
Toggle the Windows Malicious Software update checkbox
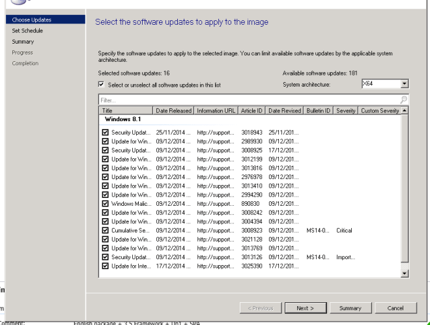point(106,203)
